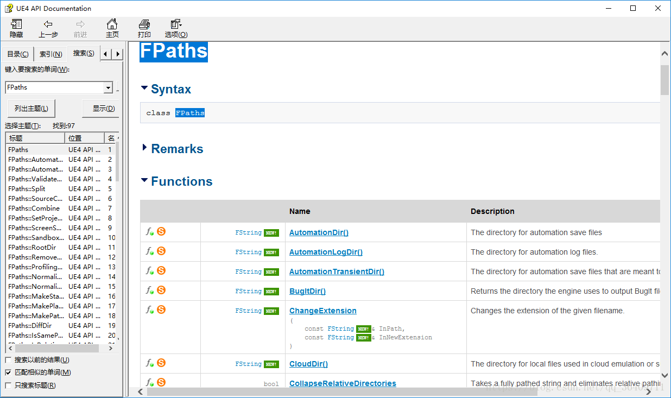The height and width of the screenshot is (398, 671).
Task: Open the AutomationDir() link
Action: point(319,232)
